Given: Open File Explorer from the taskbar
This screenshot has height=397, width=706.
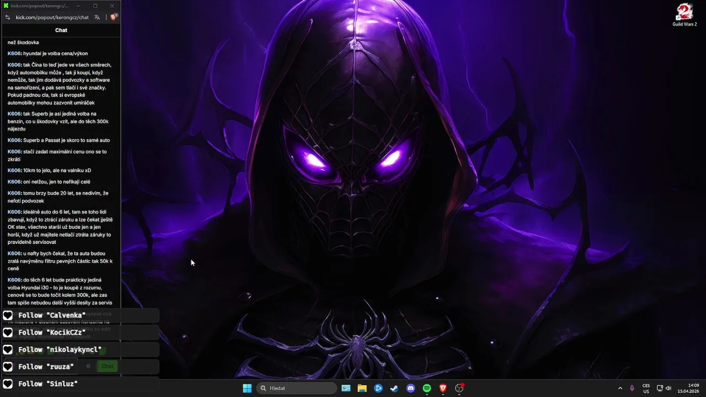Looking at the screenshot, I should (x=362, y=388).
